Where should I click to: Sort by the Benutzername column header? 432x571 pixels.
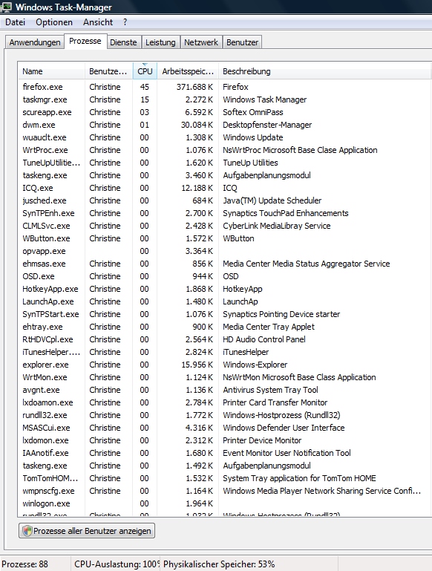pos(108,71)
